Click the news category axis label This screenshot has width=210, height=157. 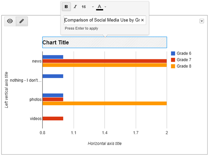tap(37, 61)
